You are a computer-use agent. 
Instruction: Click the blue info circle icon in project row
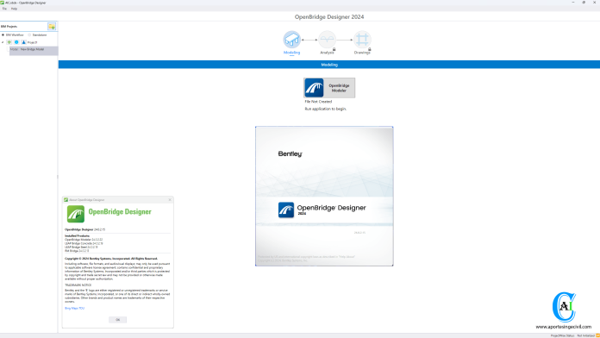(x=16, y=42)
